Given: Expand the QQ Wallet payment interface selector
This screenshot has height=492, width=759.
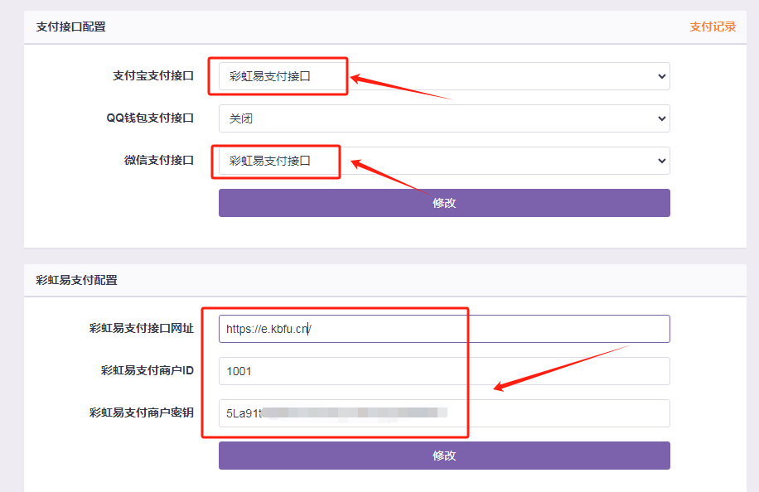Looking at the screenshot, I should (x=444, y=118).
